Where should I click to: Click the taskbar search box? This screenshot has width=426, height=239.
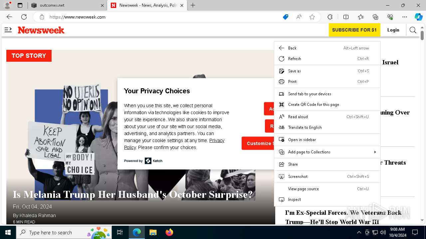(63, 232)
